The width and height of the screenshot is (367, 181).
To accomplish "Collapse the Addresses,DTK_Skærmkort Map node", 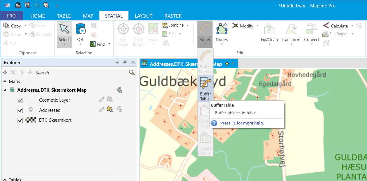I will tap(5, 90).
